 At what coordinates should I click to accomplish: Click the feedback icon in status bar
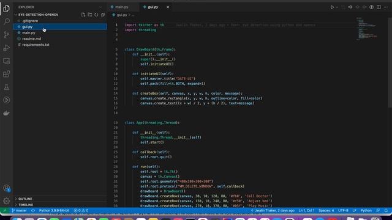pos(378,210)
